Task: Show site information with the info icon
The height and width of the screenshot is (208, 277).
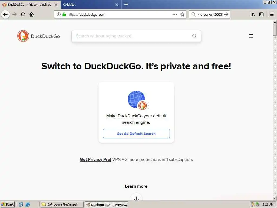Action: 59,14
